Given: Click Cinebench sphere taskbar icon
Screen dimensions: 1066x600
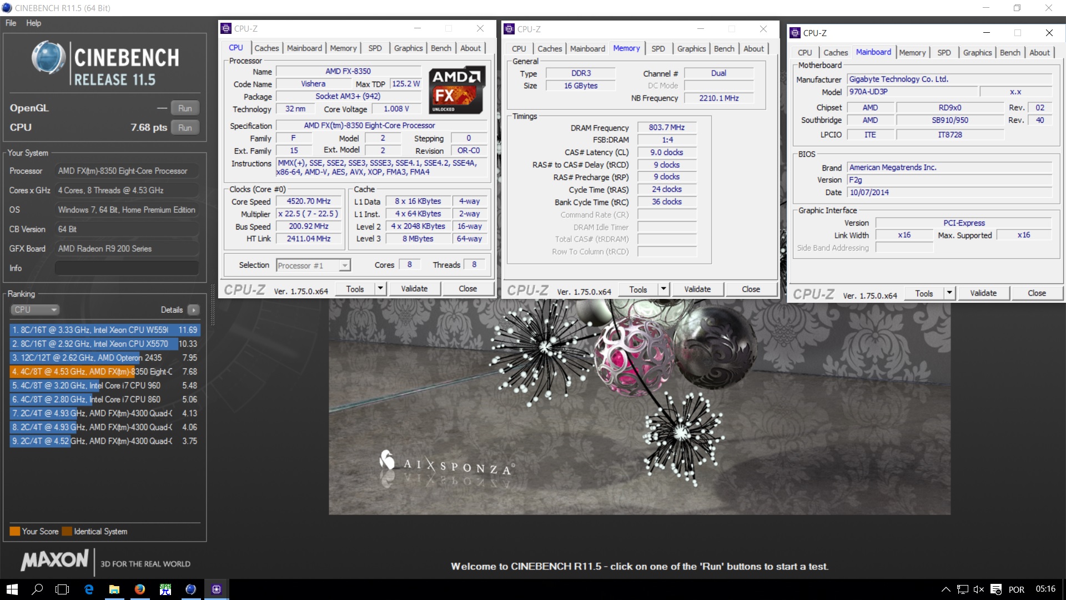Looking at the screenshot, I should pyautogui.click(x=191, y=589).
